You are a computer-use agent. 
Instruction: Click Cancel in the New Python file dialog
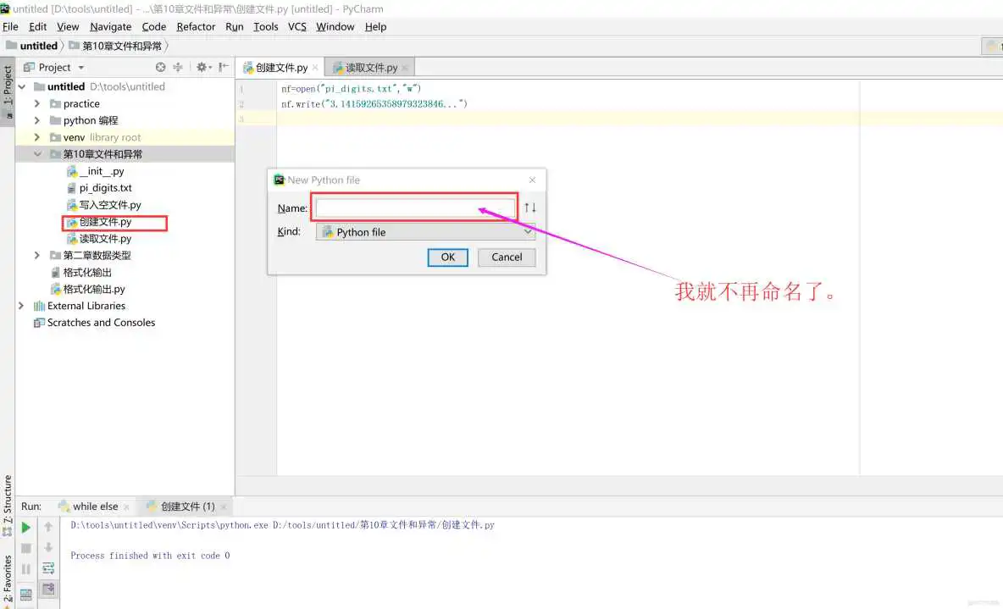point(506,257)
